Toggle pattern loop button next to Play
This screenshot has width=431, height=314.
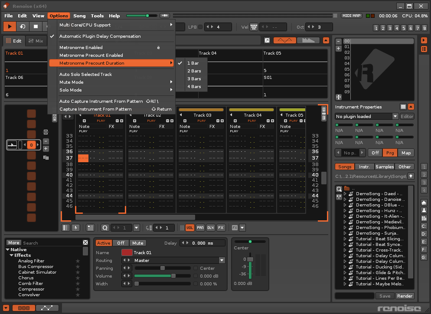tap(23, 26)
